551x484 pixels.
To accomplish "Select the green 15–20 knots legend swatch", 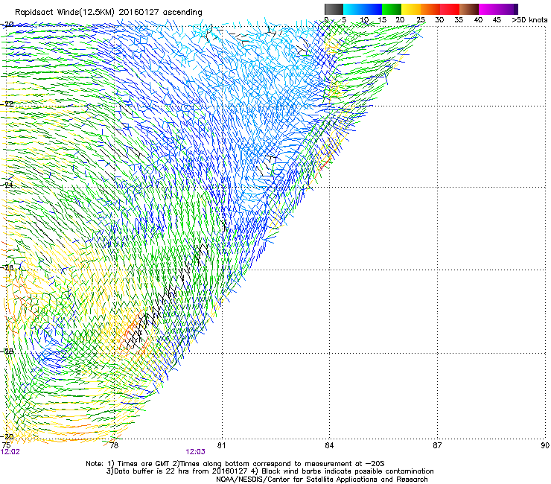I will (x=392, y=9).
